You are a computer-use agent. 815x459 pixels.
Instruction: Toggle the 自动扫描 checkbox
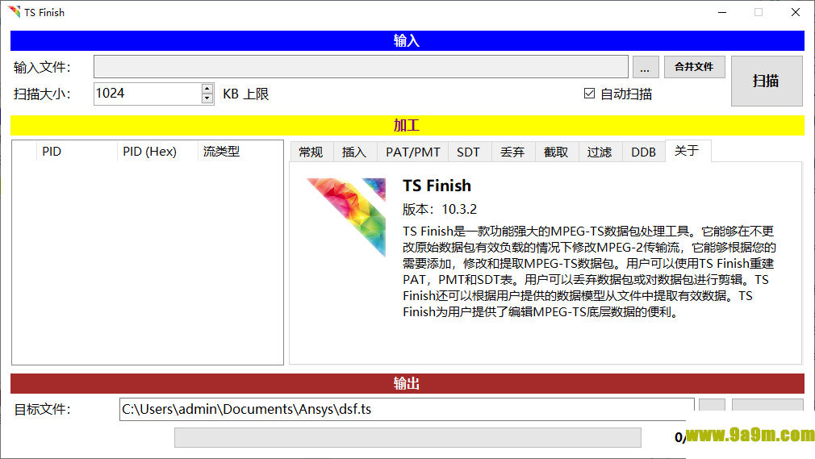[589, 94]
